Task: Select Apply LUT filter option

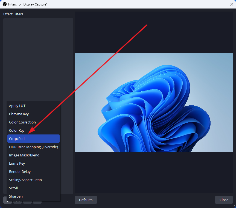Action: pos(33,106)
